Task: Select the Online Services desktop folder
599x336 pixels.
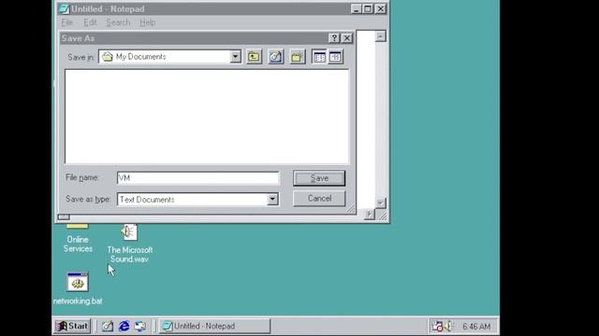Action: click(78, 238)
